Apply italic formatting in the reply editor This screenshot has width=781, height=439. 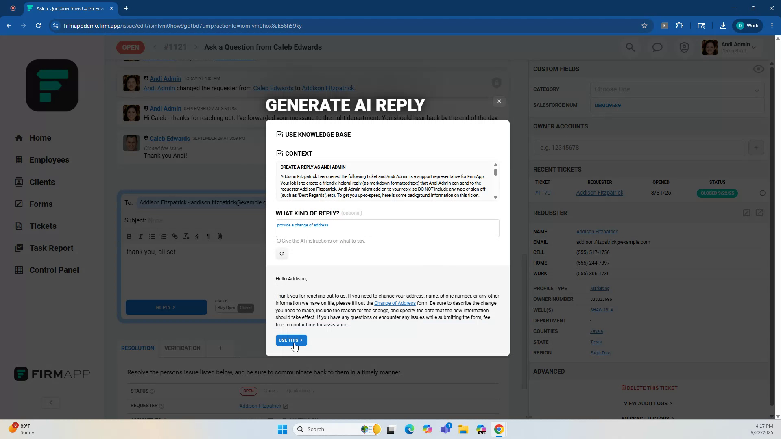pyautogui.click(x=140, y=236)
